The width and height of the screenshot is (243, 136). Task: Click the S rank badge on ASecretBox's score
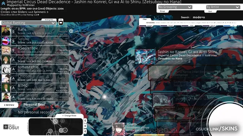click(14, 50)
